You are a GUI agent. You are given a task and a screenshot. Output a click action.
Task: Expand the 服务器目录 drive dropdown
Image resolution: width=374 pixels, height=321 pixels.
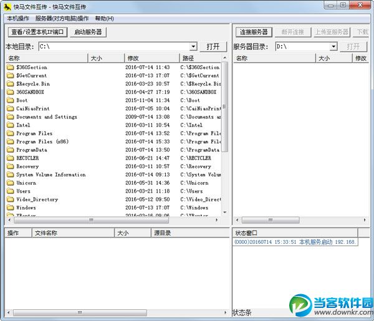tap(333, 47)
